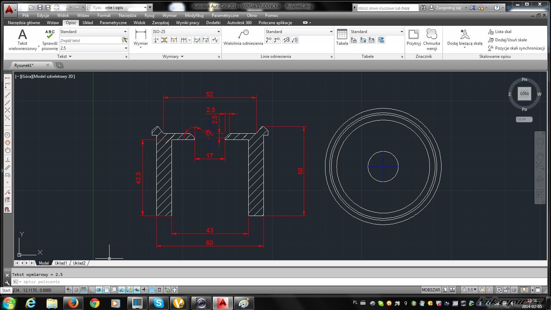Open the Plik menu

(x=26, y=15)
